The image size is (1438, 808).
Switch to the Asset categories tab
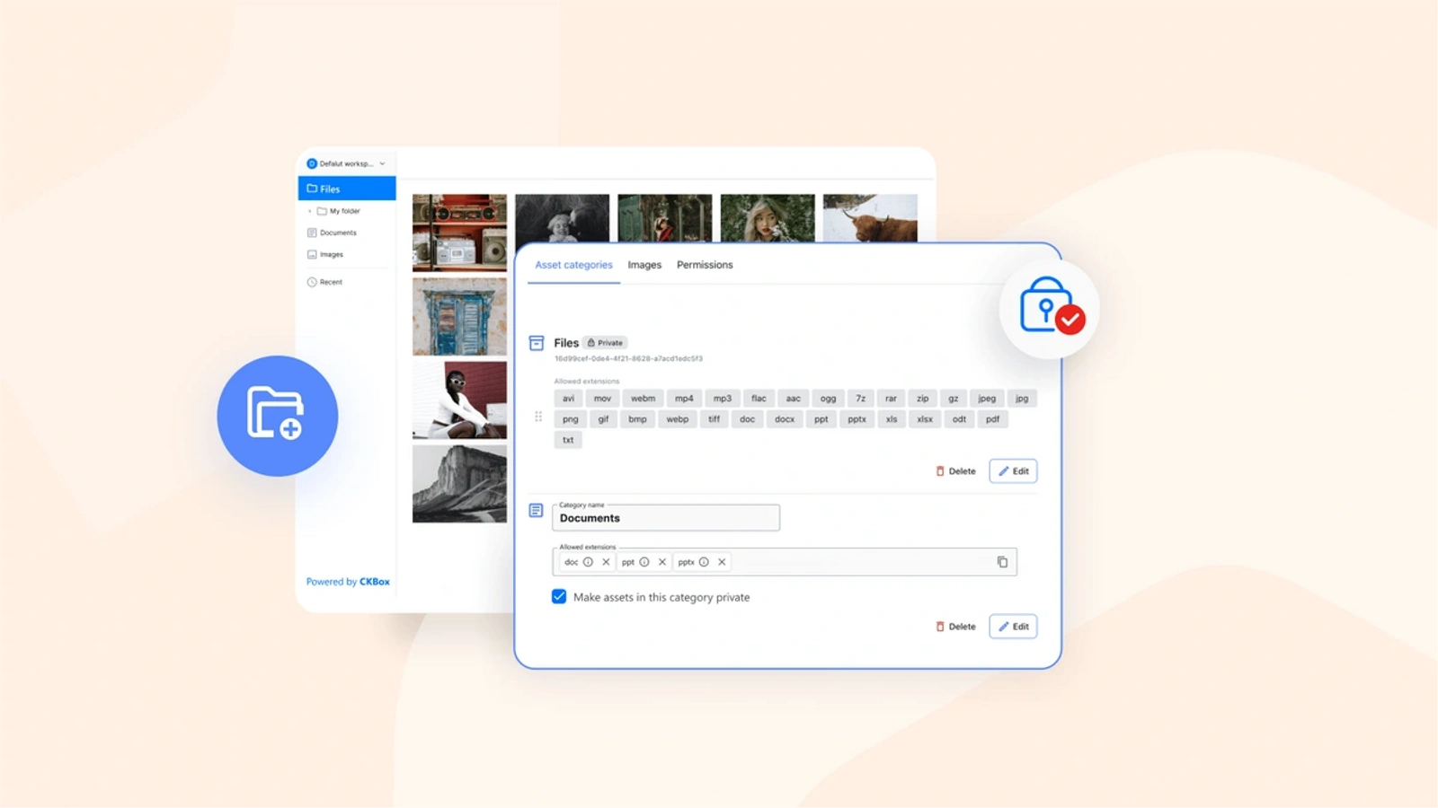[573, 265]
